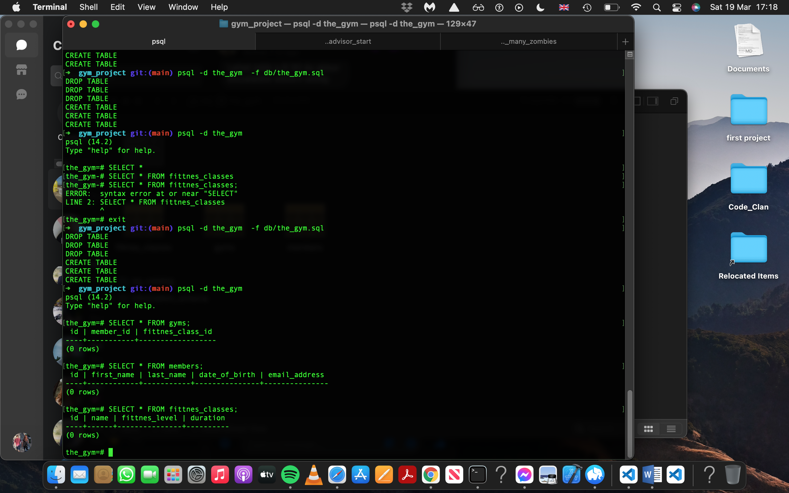Open the View menu
The width and height of the screenshot is (789, 493).
(146, 7)
